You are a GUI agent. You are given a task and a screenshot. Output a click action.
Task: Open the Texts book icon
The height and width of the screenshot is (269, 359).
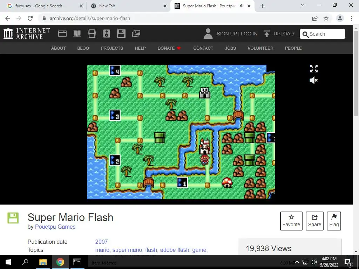[77, 34]
